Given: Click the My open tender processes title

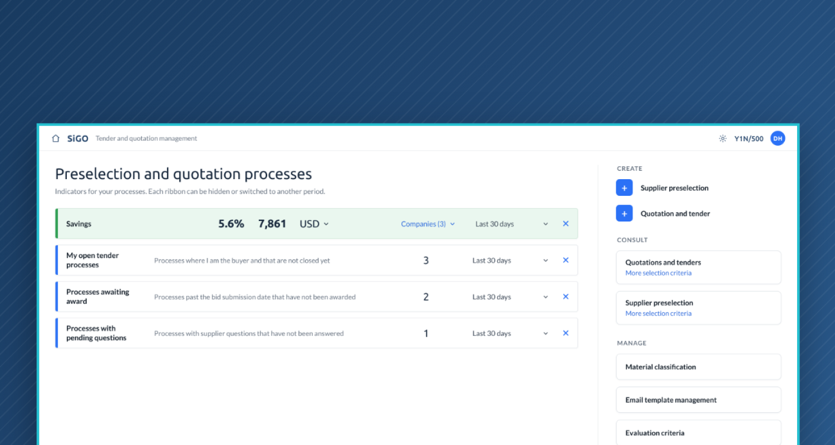Looking at the screenshot, I should 92,260.
